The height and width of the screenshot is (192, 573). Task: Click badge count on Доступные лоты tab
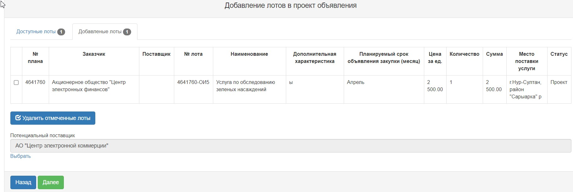[61, 32]
